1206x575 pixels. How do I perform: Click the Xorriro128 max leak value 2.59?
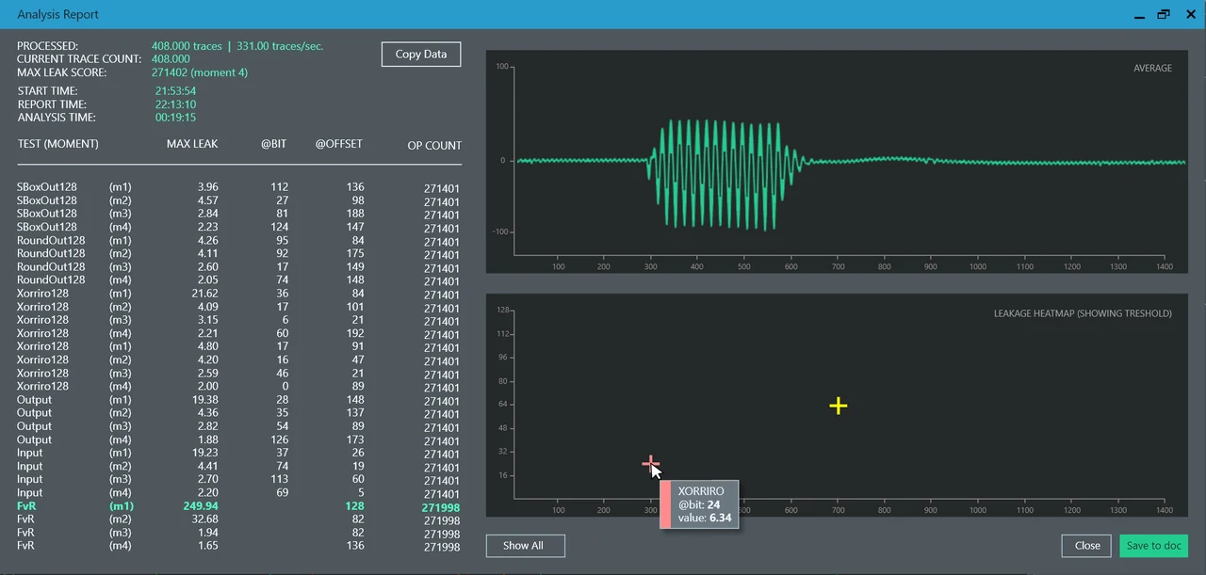pos(207,374)
